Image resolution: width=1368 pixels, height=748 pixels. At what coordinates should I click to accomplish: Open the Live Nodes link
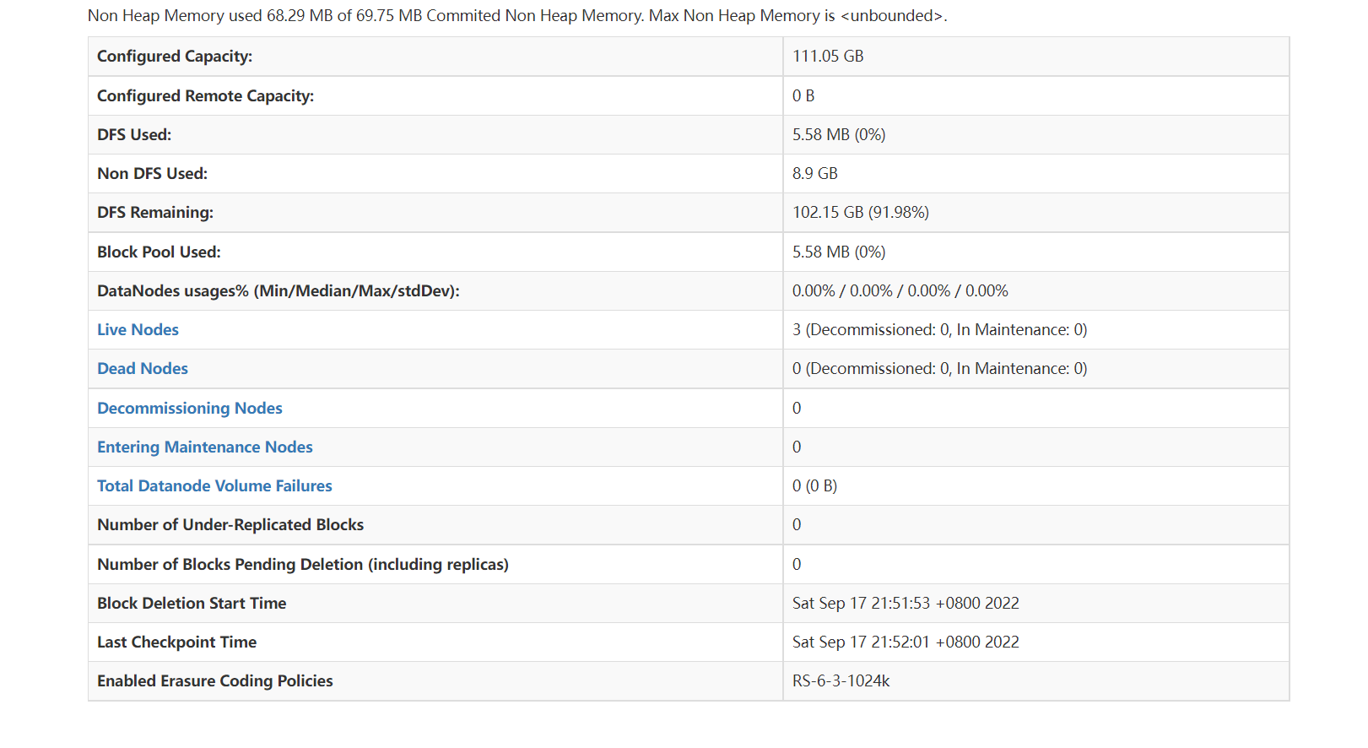click(x=138, y=330)
